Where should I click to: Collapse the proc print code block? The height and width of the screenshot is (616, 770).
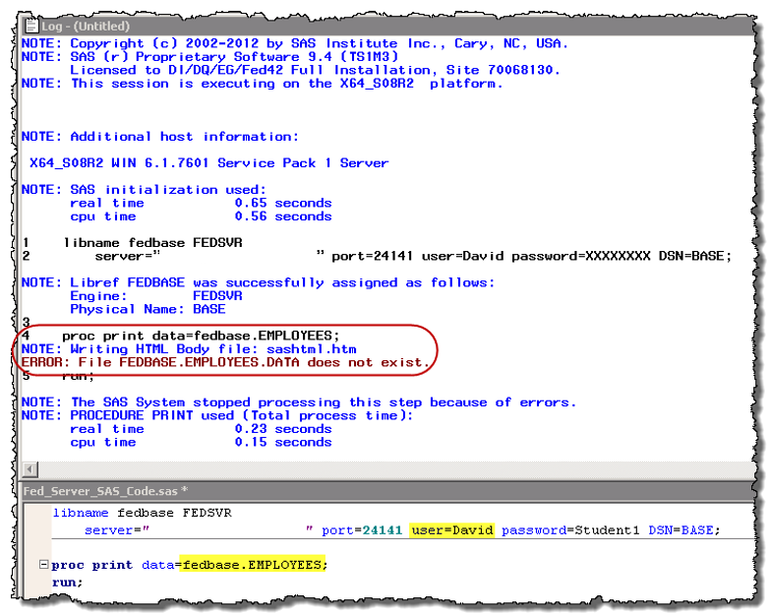coord(42,565)
